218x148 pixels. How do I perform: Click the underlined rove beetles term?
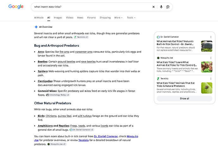(x=88, y=62)
